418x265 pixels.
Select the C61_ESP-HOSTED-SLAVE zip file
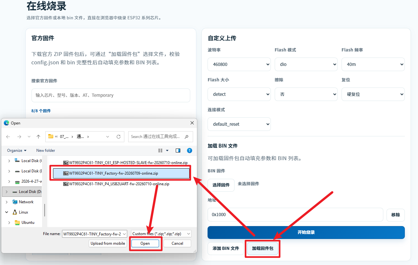click(x=125, y=163)
